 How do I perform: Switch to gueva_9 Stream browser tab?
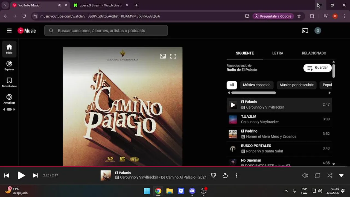click(x=101, y=5)
